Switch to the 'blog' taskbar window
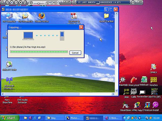Screen dimensions: 162x121 coord(55,118)
